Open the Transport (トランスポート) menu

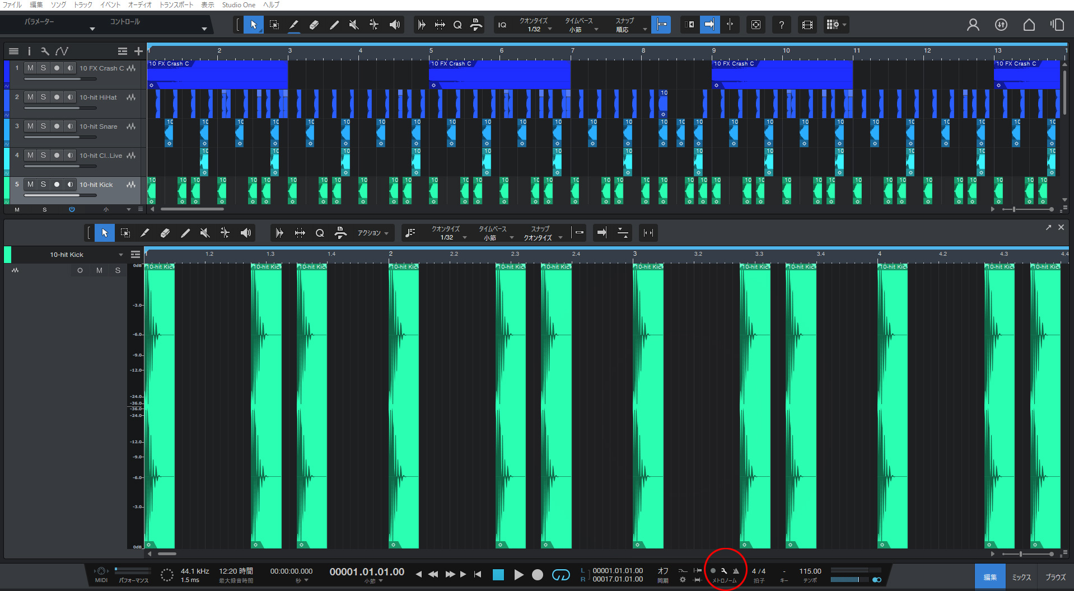click(x=176, y=4)
